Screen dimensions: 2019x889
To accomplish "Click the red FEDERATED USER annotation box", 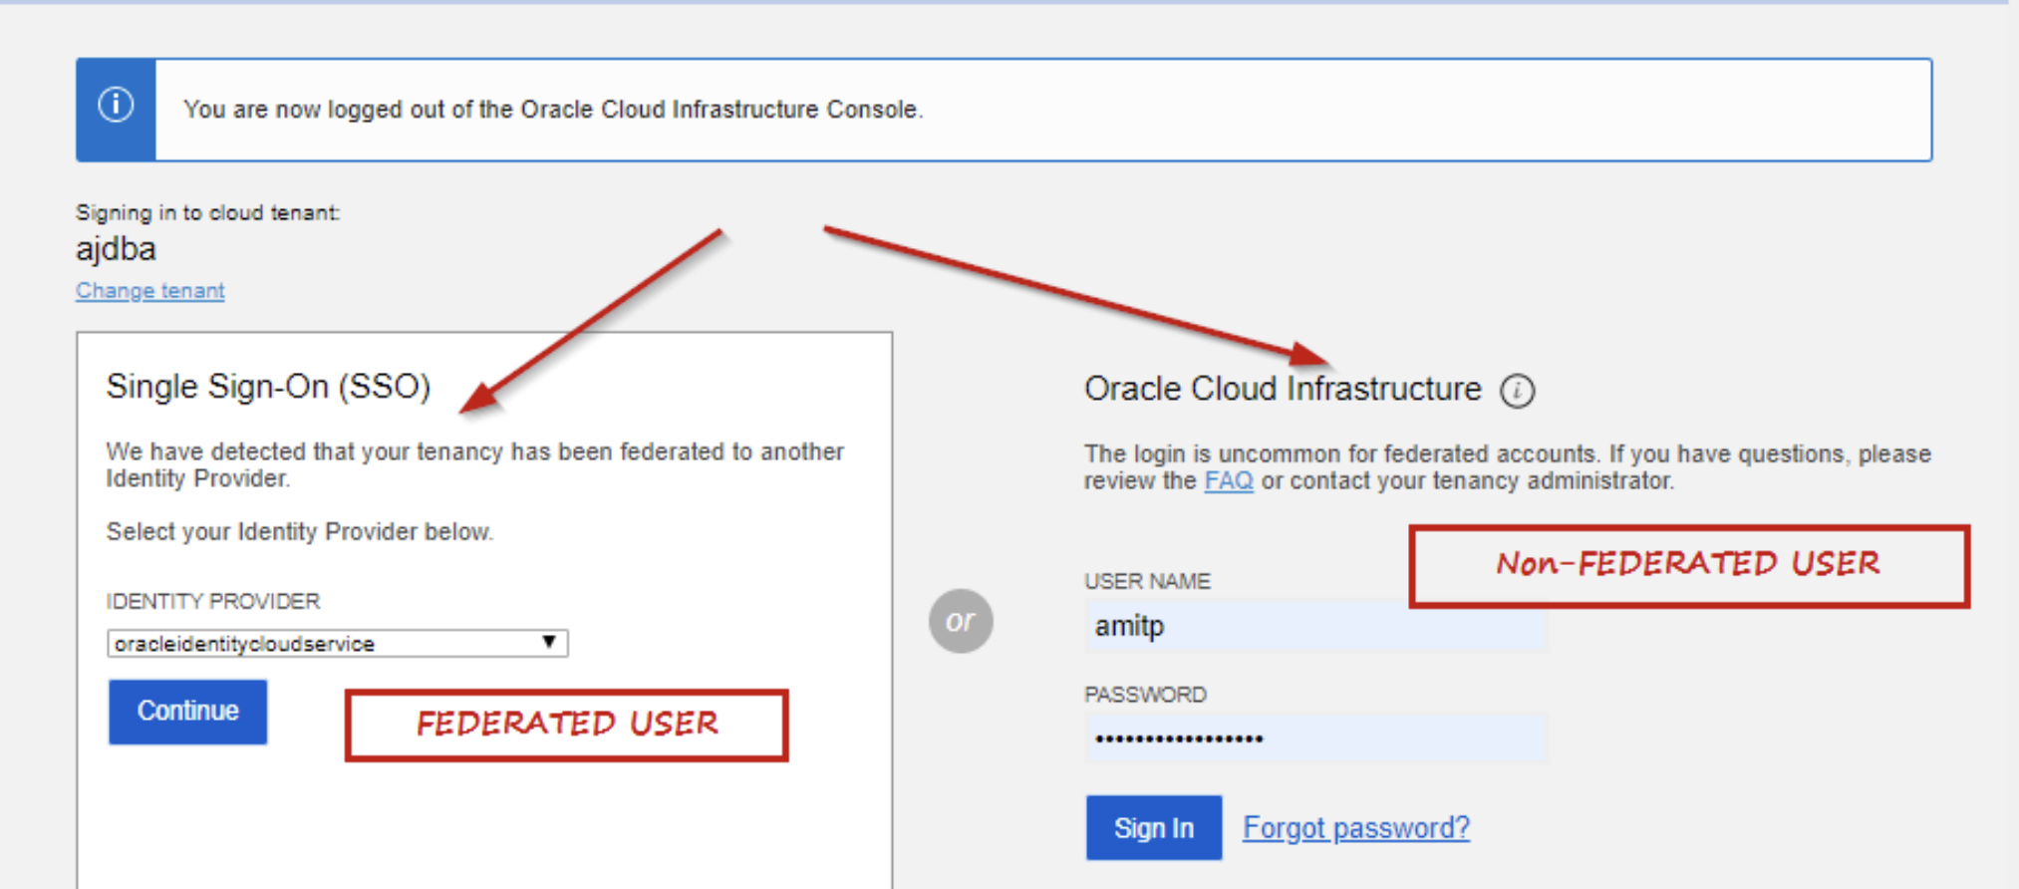I will pyautogui.click(x=566, y=725).
